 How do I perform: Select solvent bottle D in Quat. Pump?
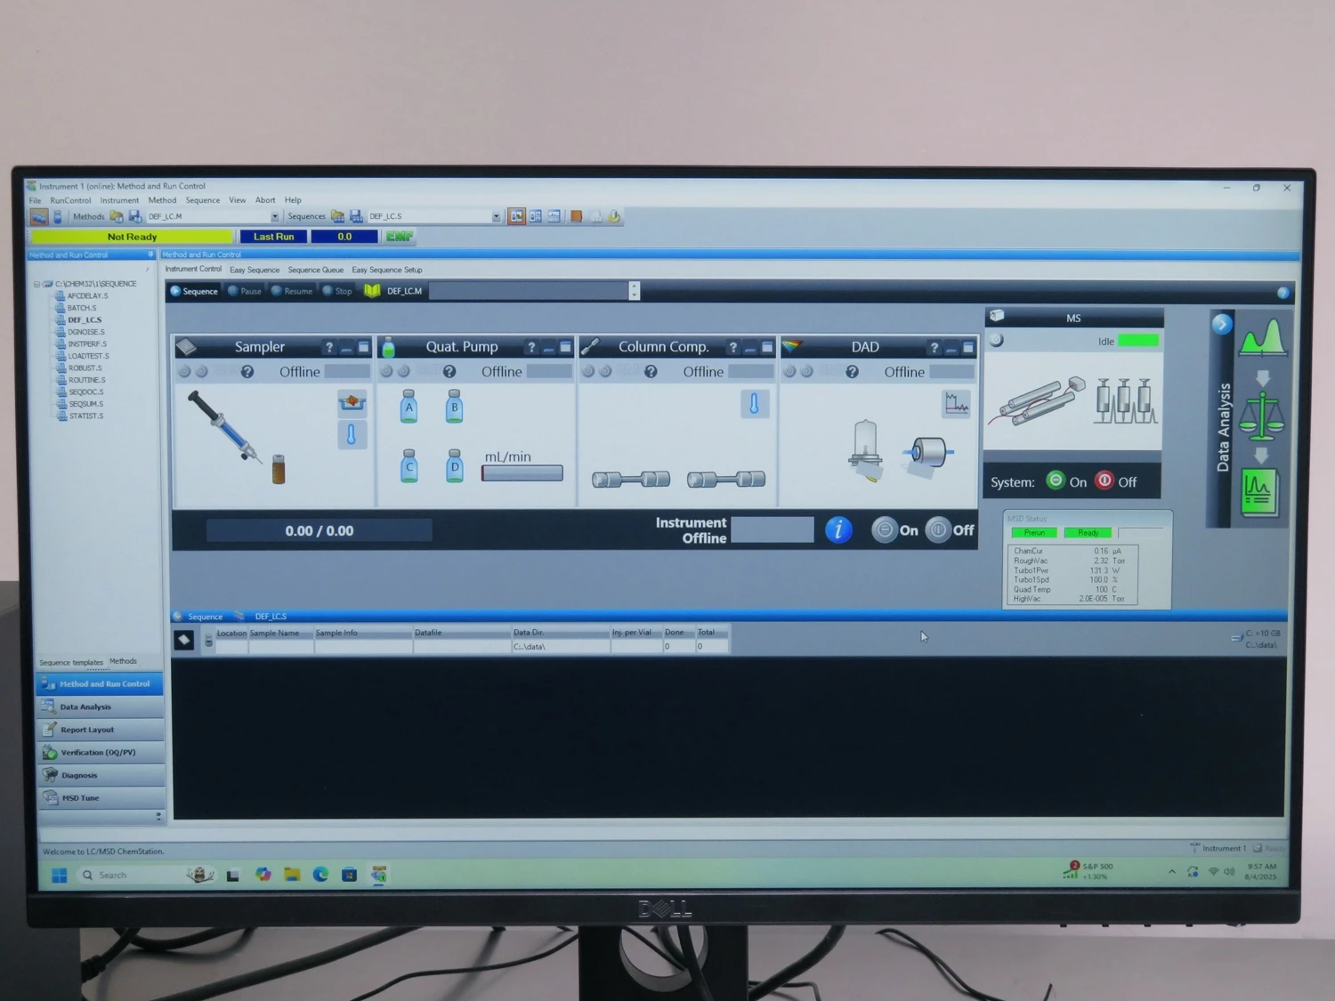pos(454,465)
